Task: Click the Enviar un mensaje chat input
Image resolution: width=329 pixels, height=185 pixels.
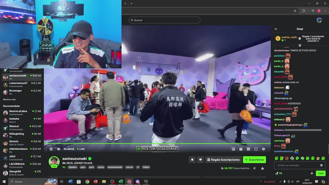Action: [x=300, y=165]
